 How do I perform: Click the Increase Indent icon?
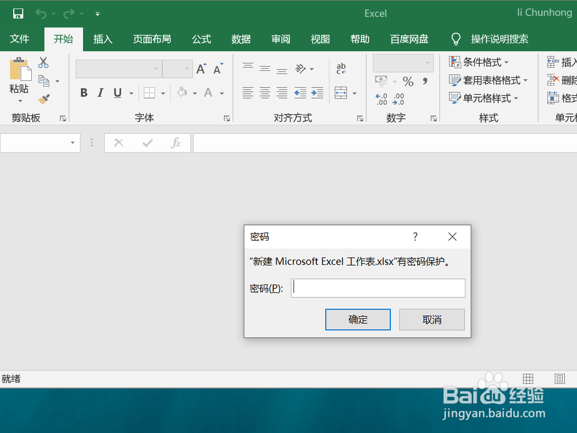coord(317,93)
